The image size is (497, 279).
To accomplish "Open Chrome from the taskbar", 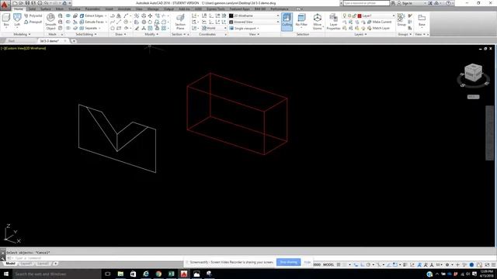I will click(x=158, y=274).
